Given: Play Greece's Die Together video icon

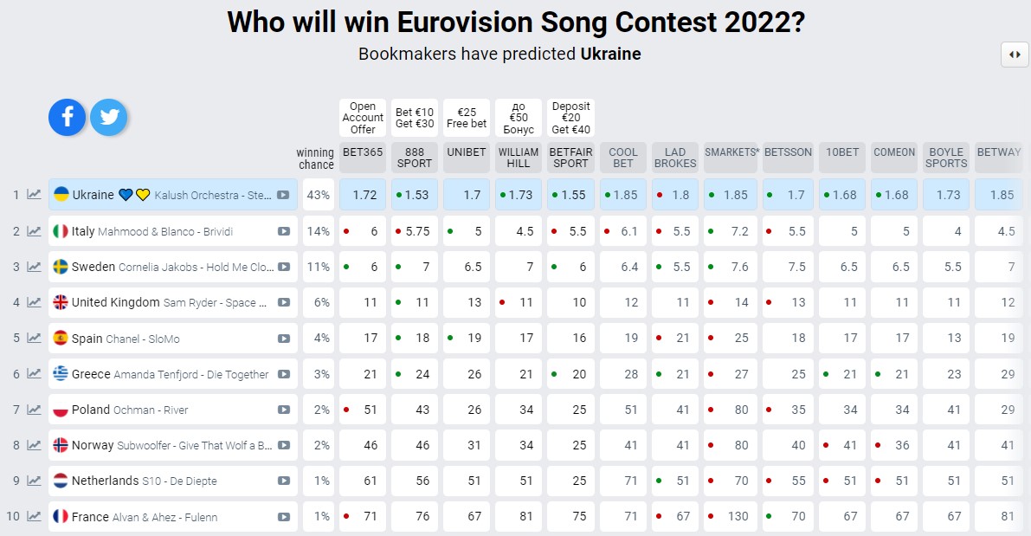Looking at the screenshot, I should (283, 373).
